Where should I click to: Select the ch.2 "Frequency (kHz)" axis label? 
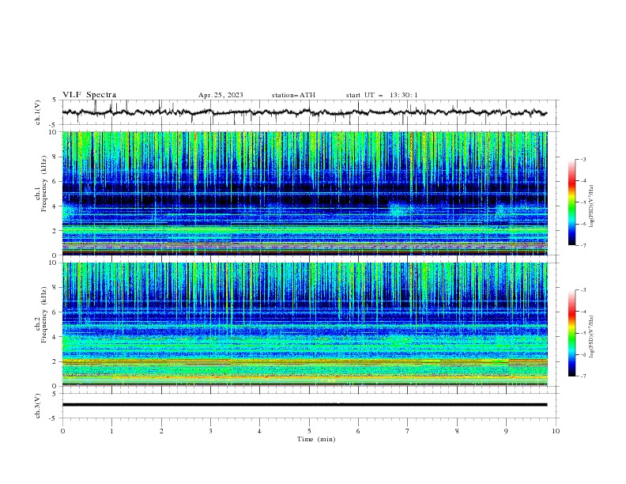44,315
